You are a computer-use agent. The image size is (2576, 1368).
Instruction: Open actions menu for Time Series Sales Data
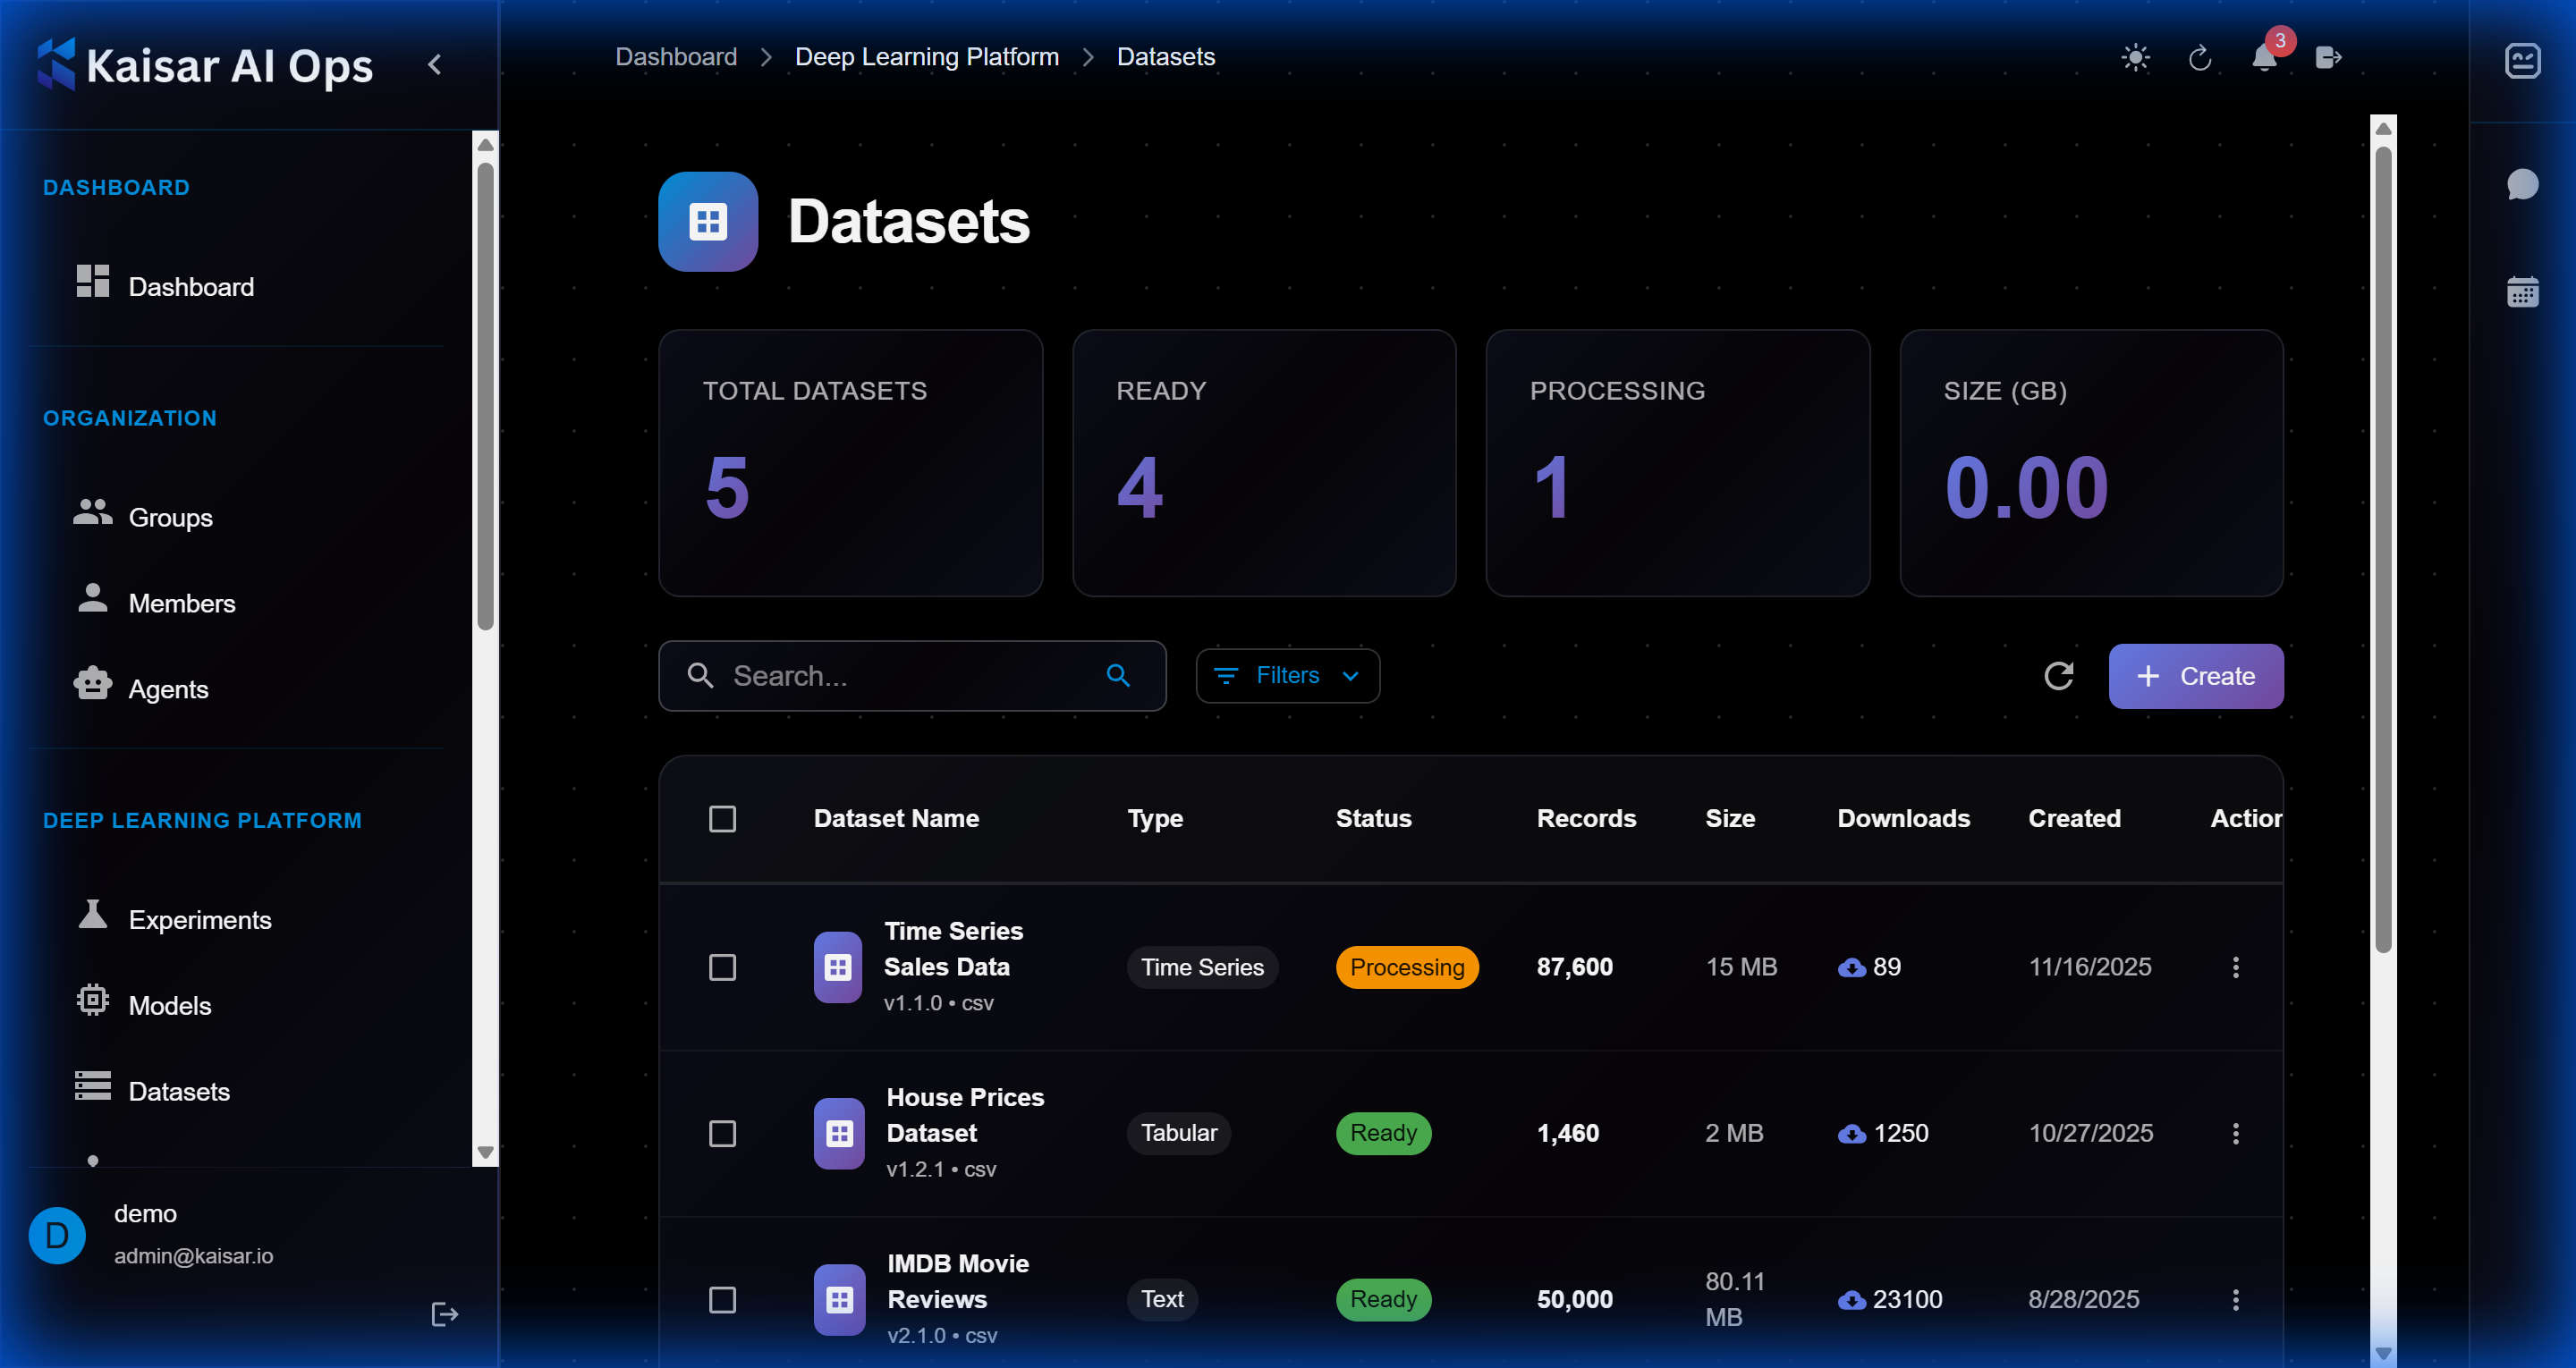[2236, 967]
